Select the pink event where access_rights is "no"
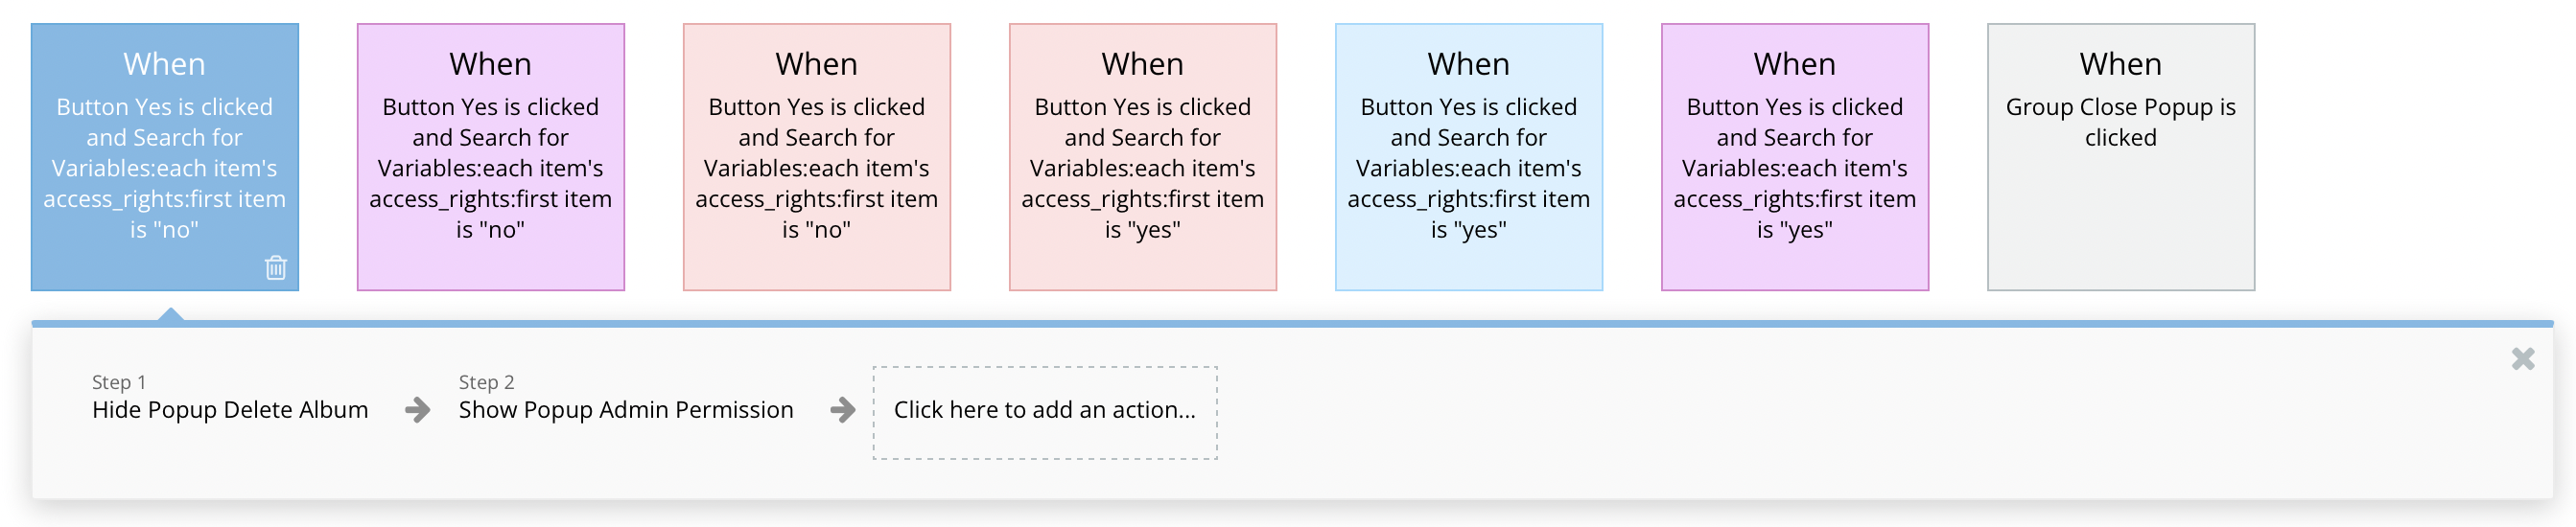This screenshot has height=527, width=2576. [817, 168]
